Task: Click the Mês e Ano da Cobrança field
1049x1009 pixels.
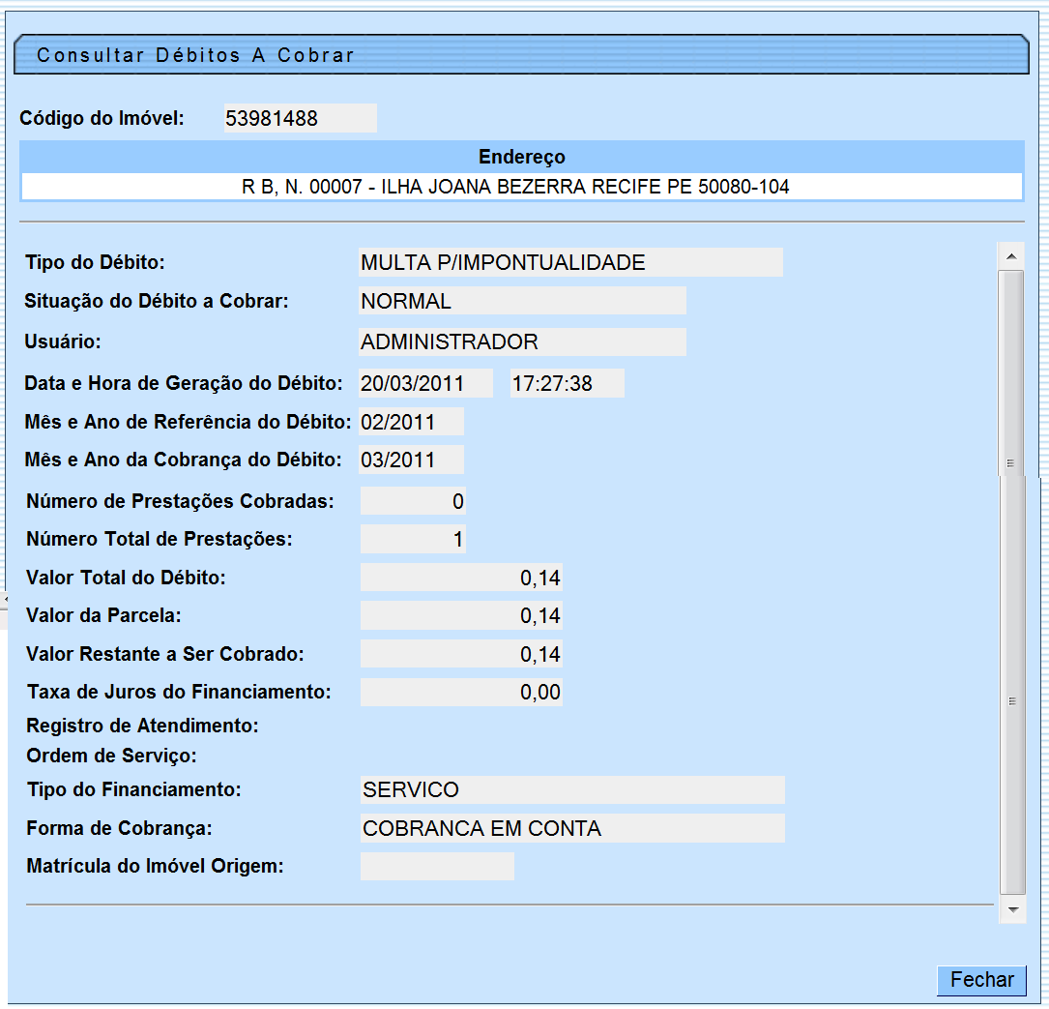Action: (411, 460)
